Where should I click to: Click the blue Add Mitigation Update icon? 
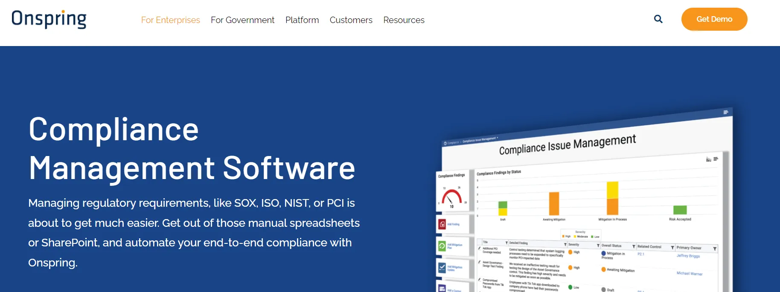tap(442, 268)
